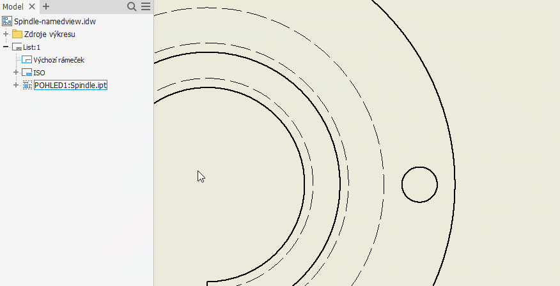The width and height of the screenshot is (560, 286).
Task: Collapse the List:1 sheet node
Action: pyautogui.click(x=6, y=47)
